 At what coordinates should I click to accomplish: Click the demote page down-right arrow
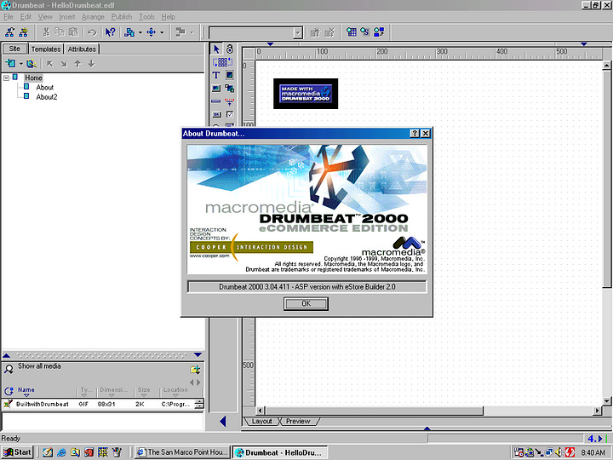[x=64, y=64]
